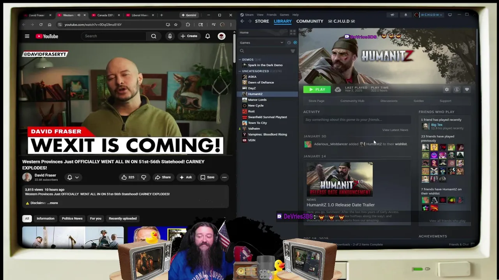Viewport: 499px width, 280px height.
Task: Open HumanitZ game info icon in Steam
Action: (457, 89)
